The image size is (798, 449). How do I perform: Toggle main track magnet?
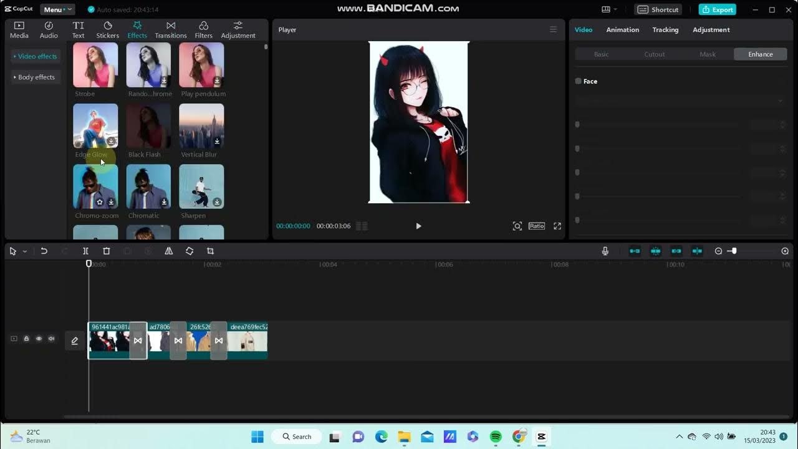[x=635, y=251]
